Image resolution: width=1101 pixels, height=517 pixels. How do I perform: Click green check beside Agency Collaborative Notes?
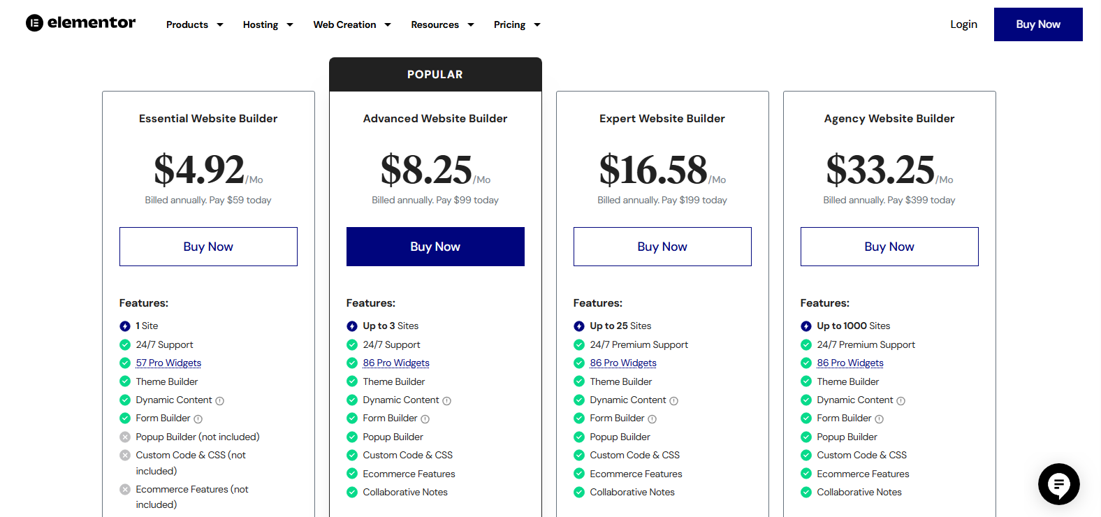[x=806, y=493]
